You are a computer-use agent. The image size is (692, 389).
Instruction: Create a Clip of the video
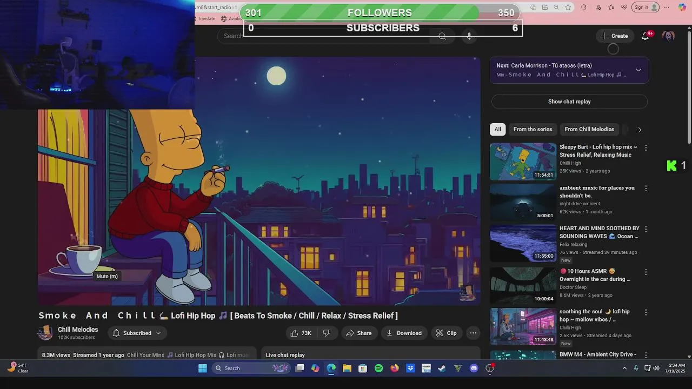[x=447, y=333]
